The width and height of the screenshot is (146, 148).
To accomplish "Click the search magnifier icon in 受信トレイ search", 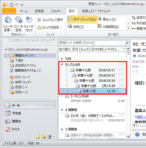I will tap(127, 43).
